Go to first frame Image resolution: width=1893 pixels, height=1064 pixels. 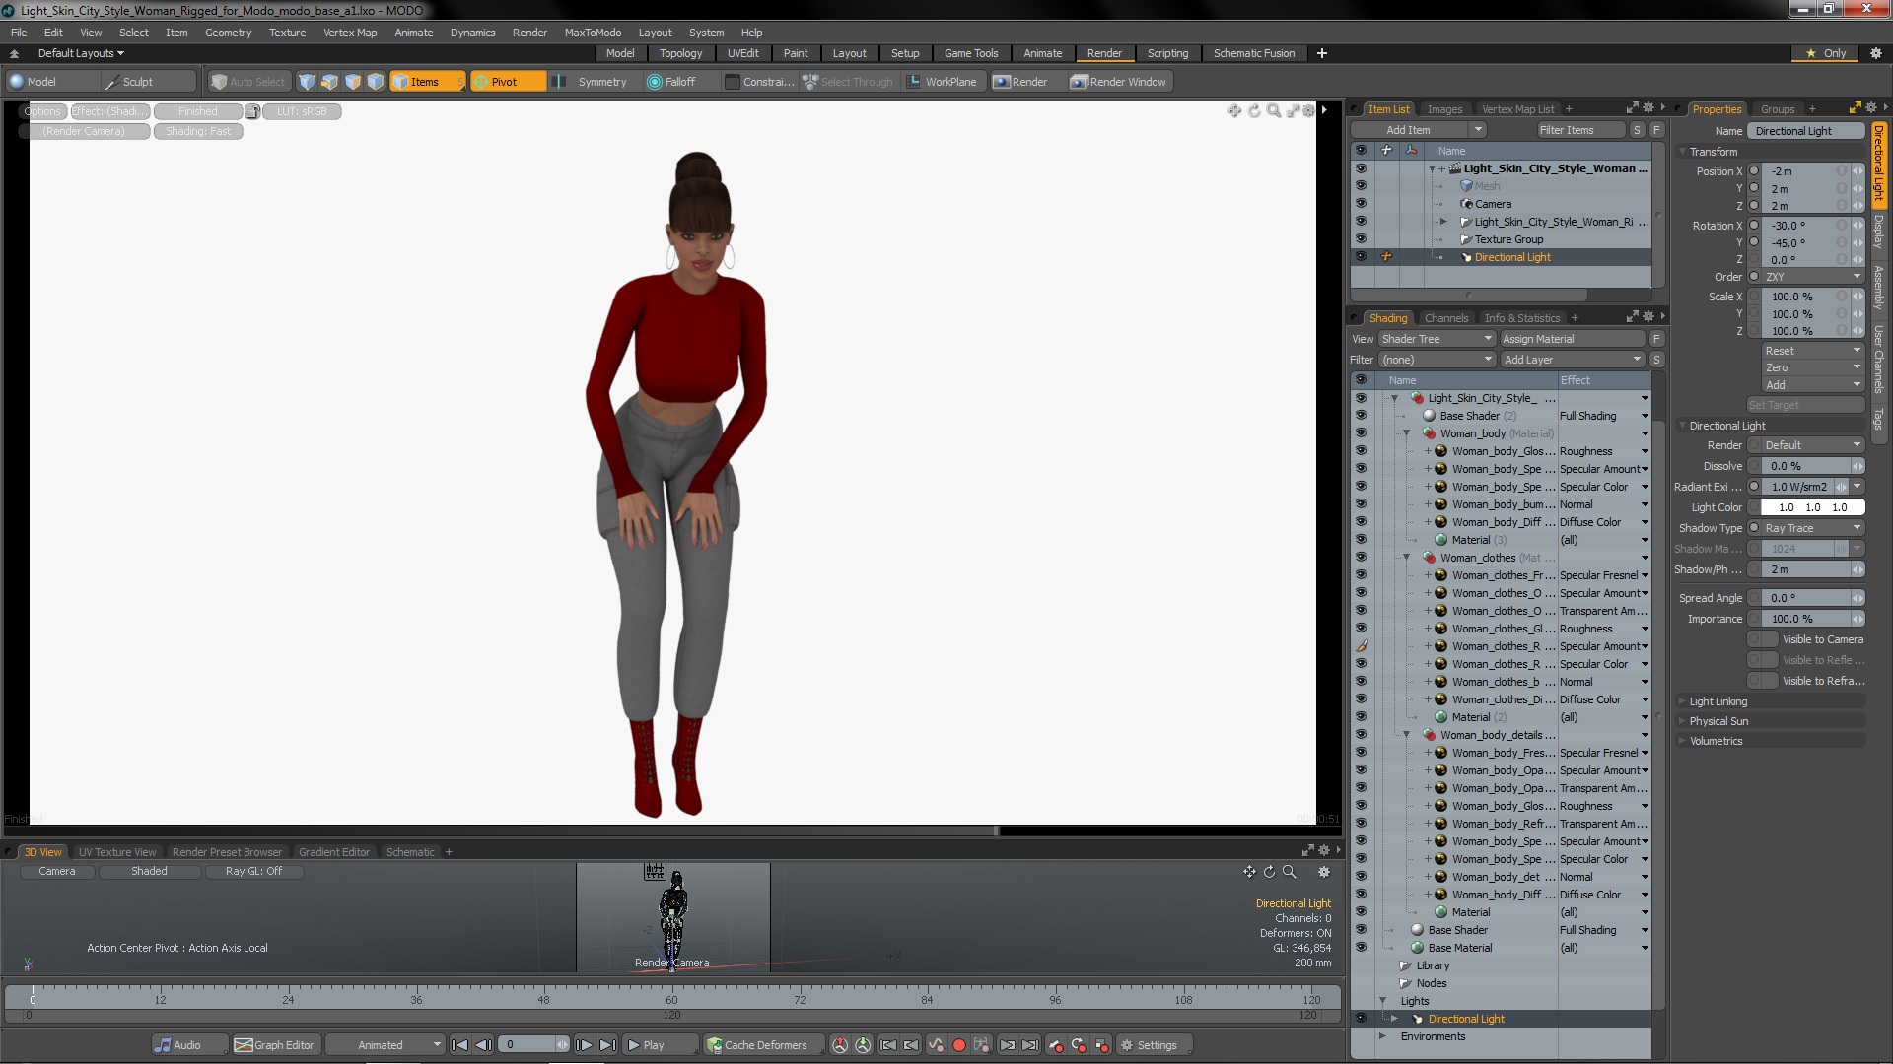pyautogui.click(x=459, y=1045)
